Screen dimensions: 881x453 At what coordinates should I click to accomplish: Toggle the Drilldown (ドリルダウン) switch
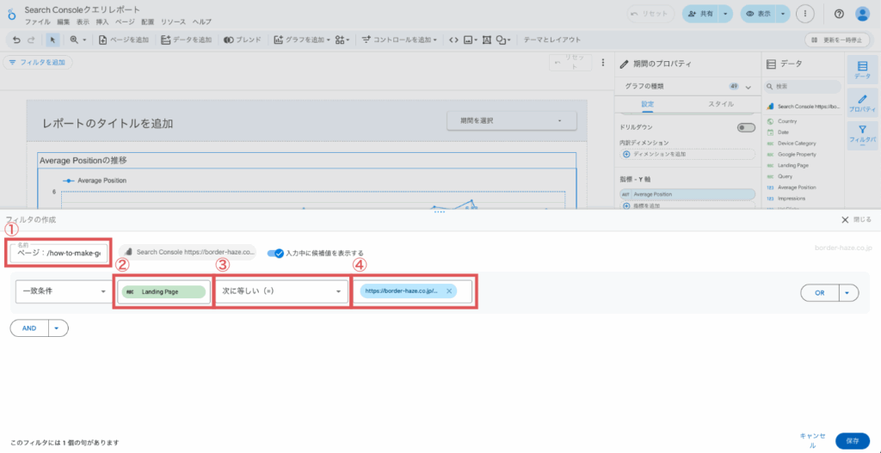pyautogui.click(x=746, y=128)
